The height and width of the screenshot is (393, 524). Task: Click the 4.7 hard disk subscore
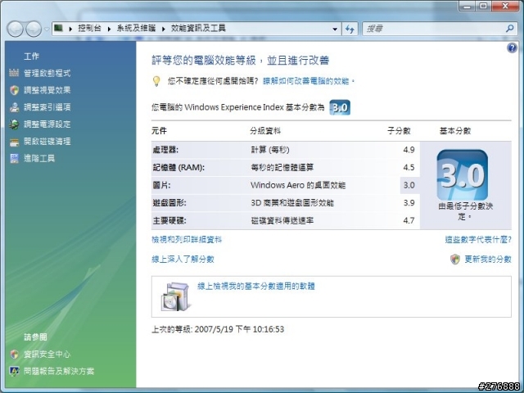(409, 220)
